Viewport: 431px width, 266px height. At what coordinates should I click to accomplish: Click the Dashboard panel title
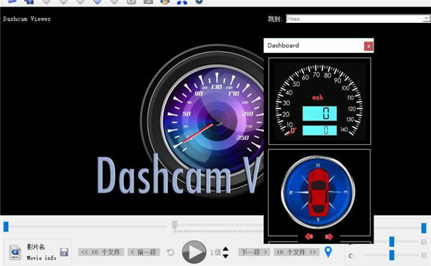coord(283,45)
